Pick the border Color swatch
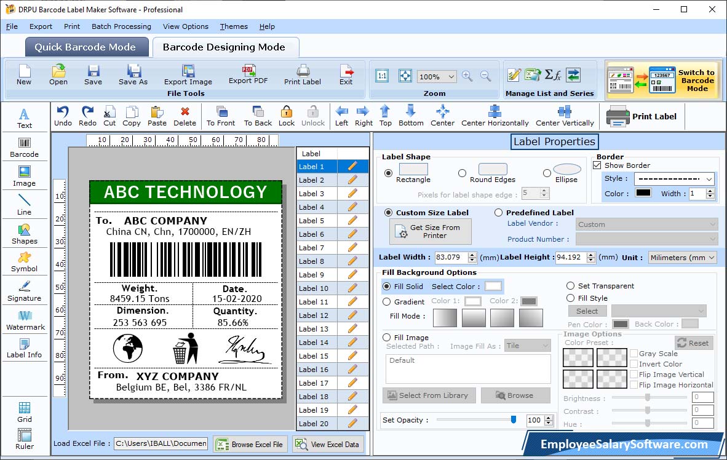The height and width of the screenshot is (460, 727). click(x=643, y=193)
